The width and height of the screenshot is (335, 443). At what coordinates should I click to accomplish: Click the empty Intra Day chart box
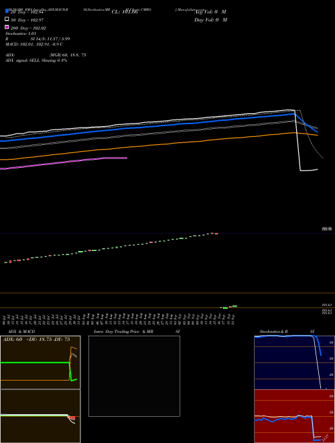pyautogui.click(x=134, y=376)
